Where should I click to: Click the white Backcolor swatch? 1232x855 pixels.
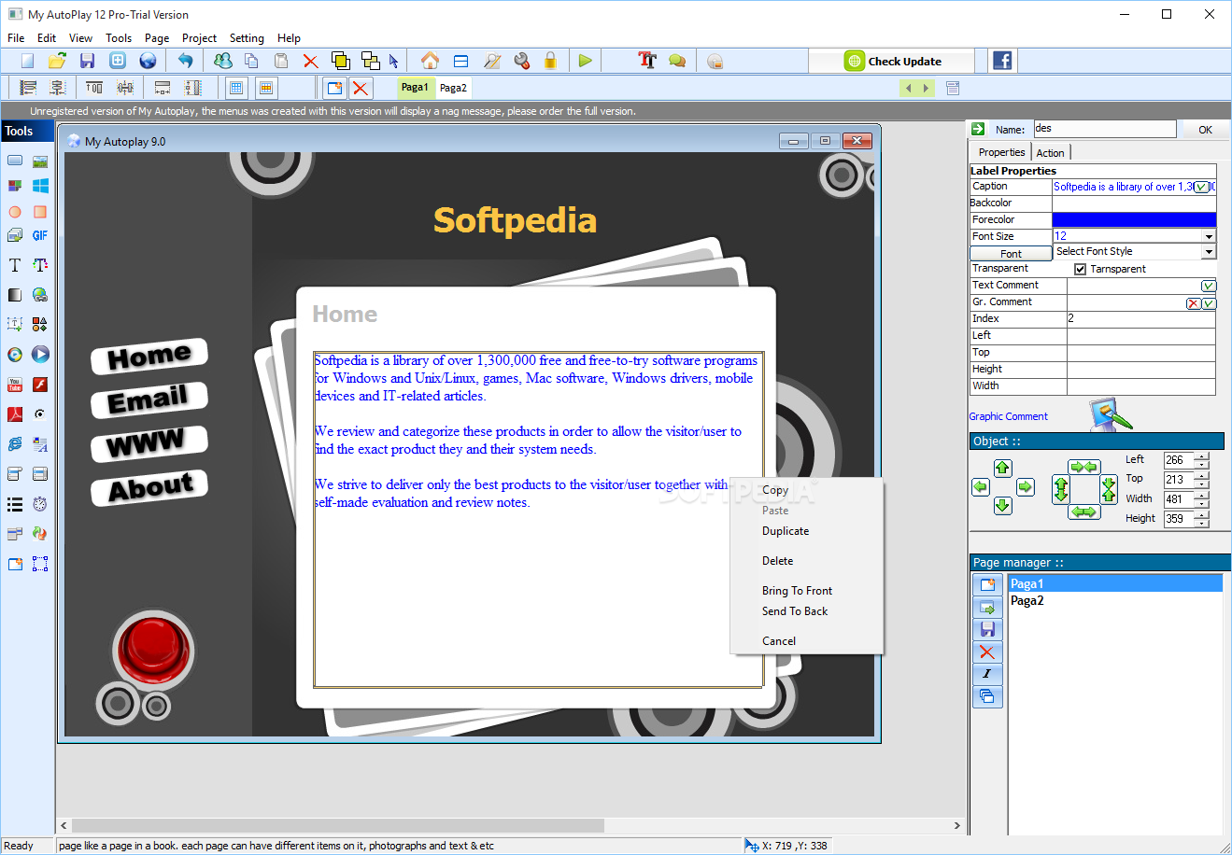click(1134, 203)
